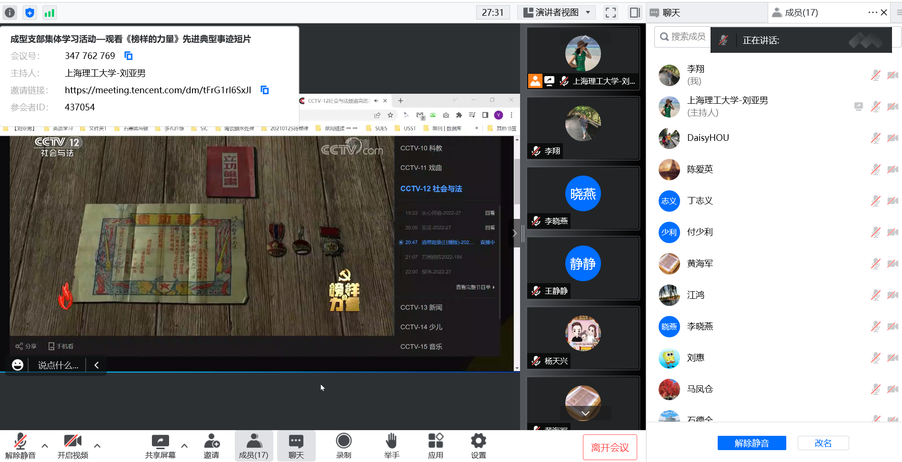Click the Share icon under video
The image size is (902, 462).
point(26,346)
